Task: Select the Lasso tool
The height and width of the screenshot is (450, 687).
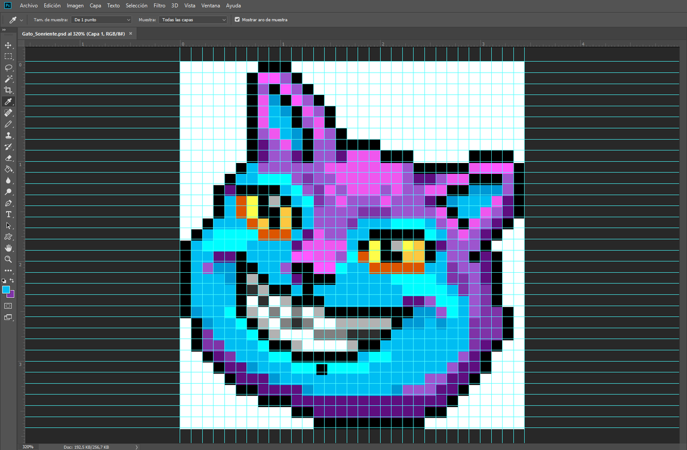Action: [9, 67]
